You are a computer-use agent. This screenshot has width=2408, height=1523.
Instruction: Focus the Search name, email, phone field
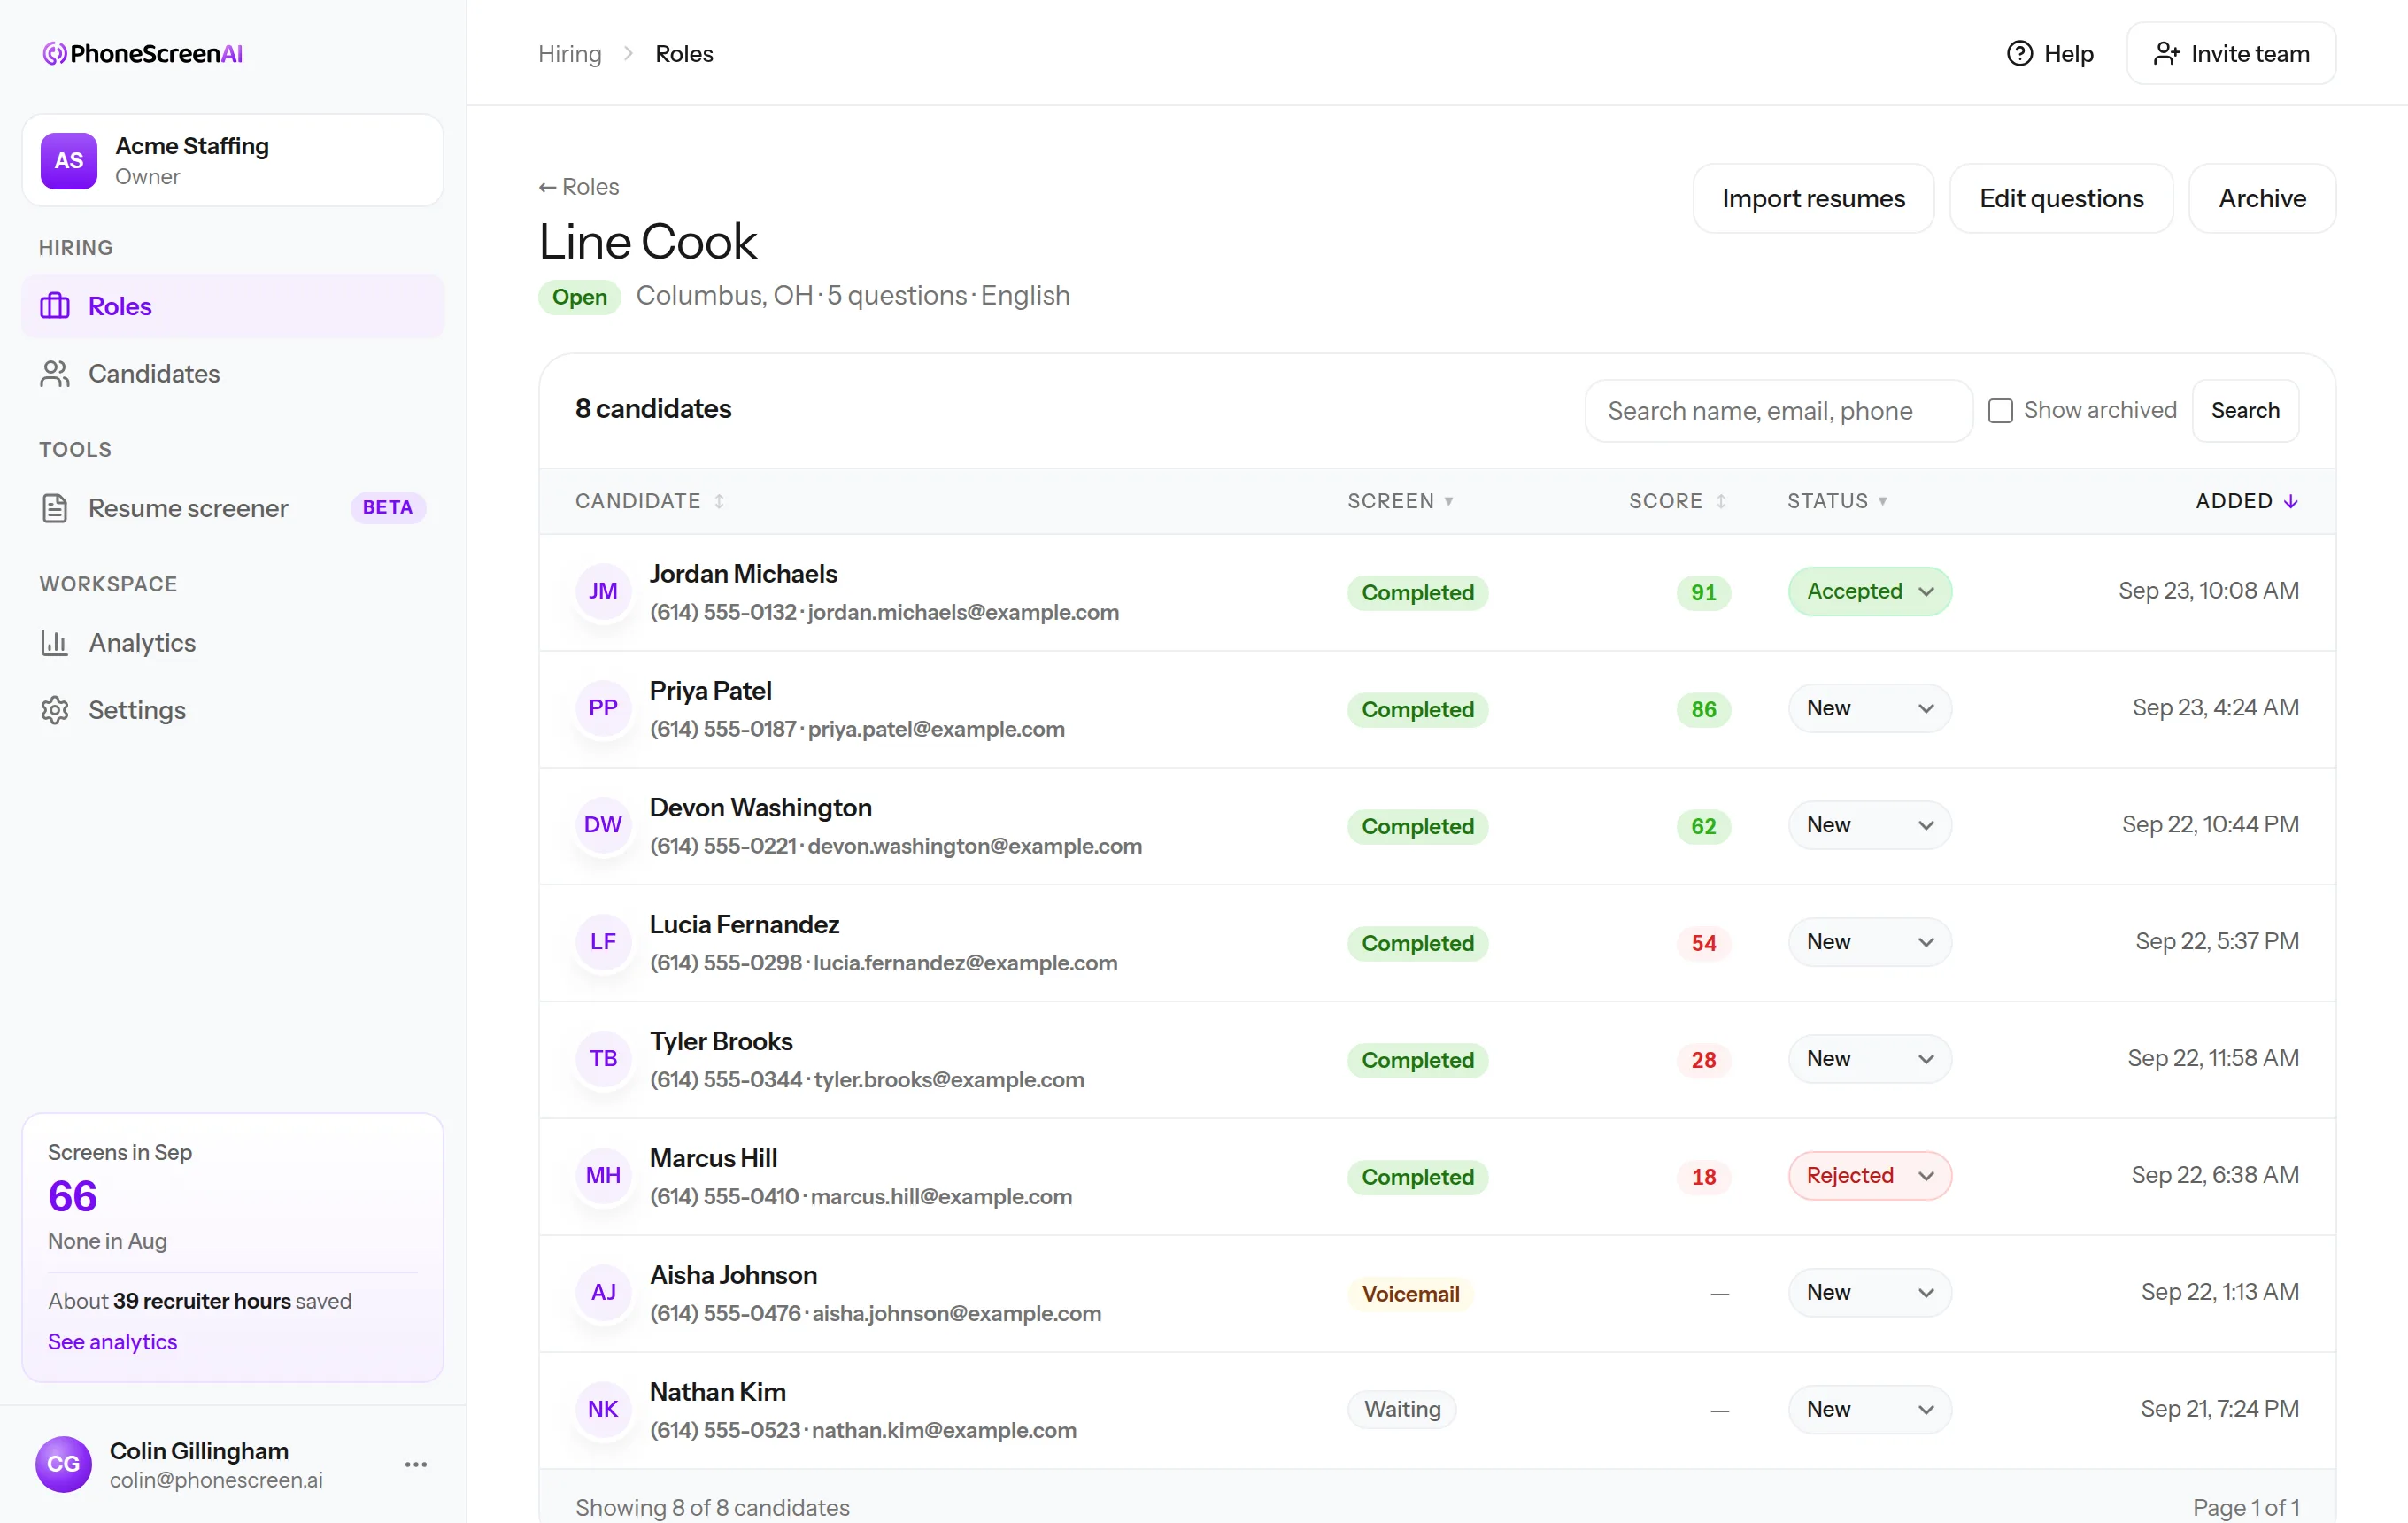point(1778,410)
